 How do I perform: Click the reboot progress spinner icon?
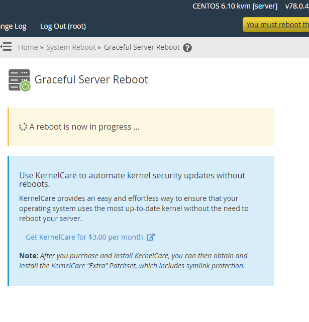[x=23, y=127]
